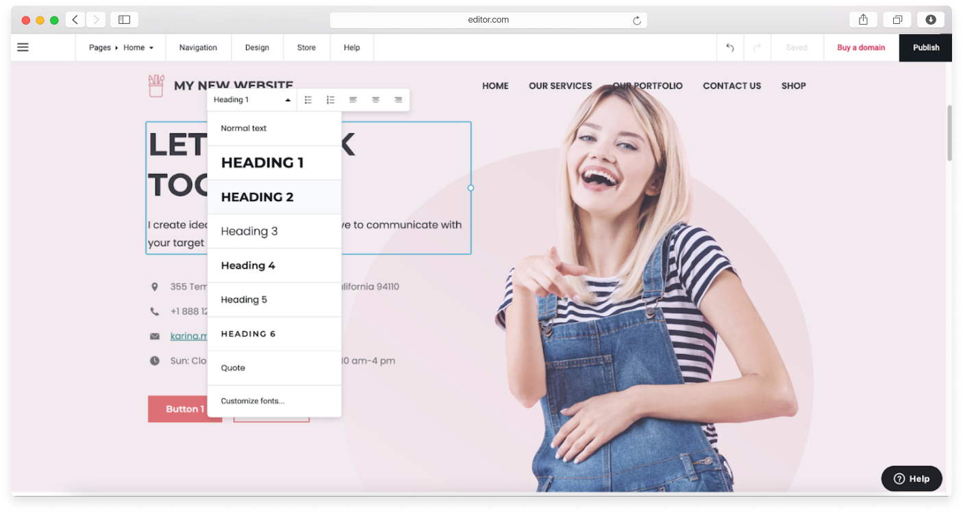This screenshot has width=963, height=513.
Task: Click the page vertical scrollbar
Action: [949, 133]
